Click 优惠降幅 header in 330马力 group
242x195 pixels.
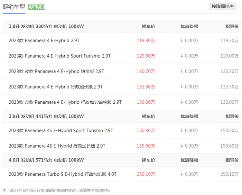pos(189,26)
